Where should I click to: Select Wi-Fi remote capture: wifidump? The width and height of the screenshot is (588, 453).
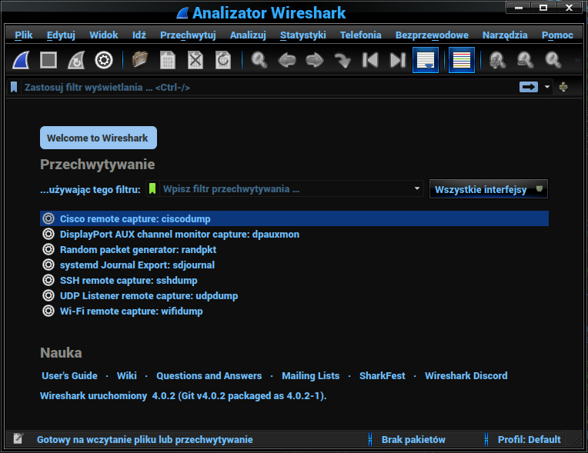(294, 311)
